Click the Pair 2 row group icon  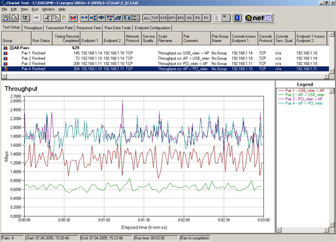6,58
